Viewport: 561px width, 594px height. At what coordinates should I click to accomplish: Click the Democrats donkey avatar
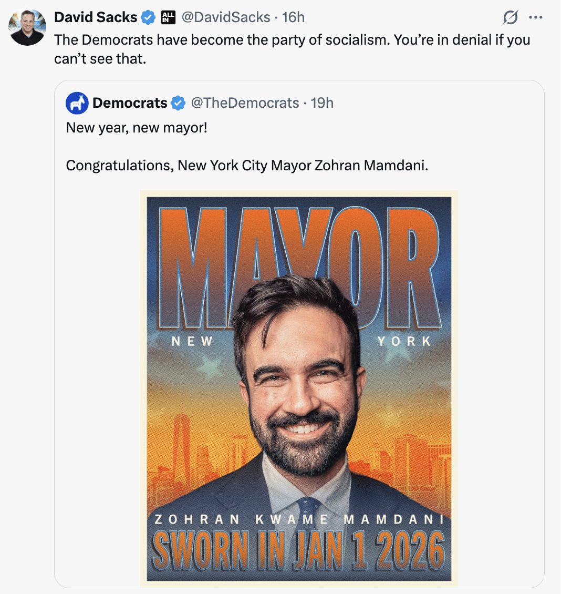click(x=77, y=103)
